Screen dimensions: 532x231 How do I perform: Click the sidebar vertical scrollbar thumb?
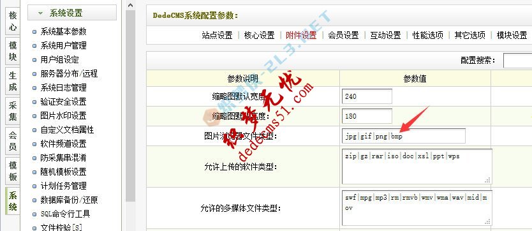[130, 106]
